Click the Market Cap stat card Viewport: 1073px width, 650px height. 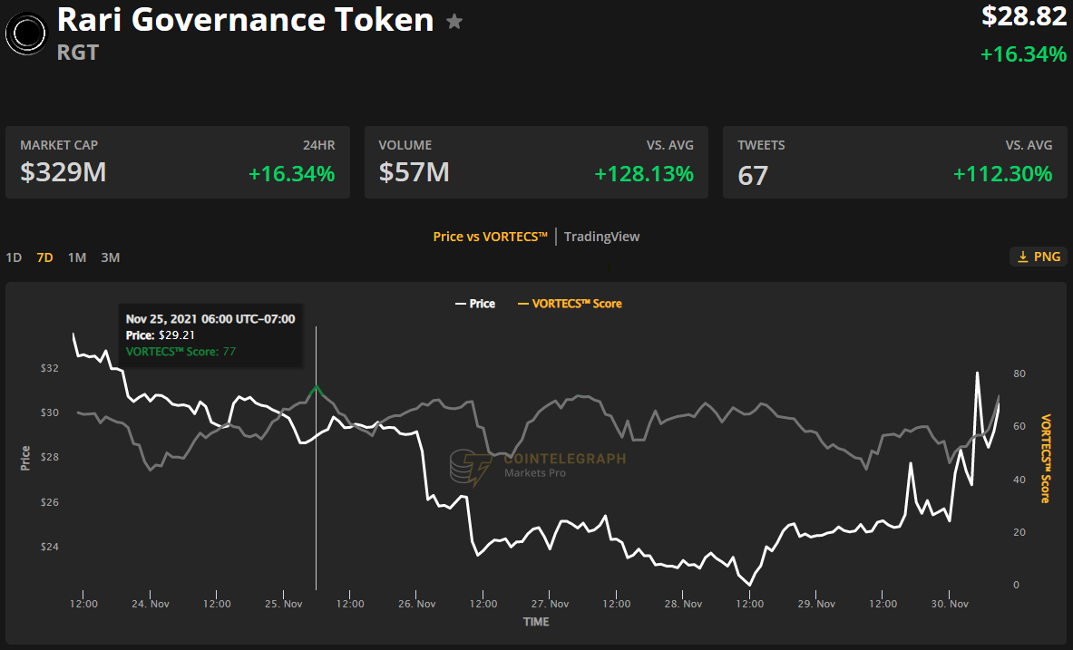coord(178,162)
